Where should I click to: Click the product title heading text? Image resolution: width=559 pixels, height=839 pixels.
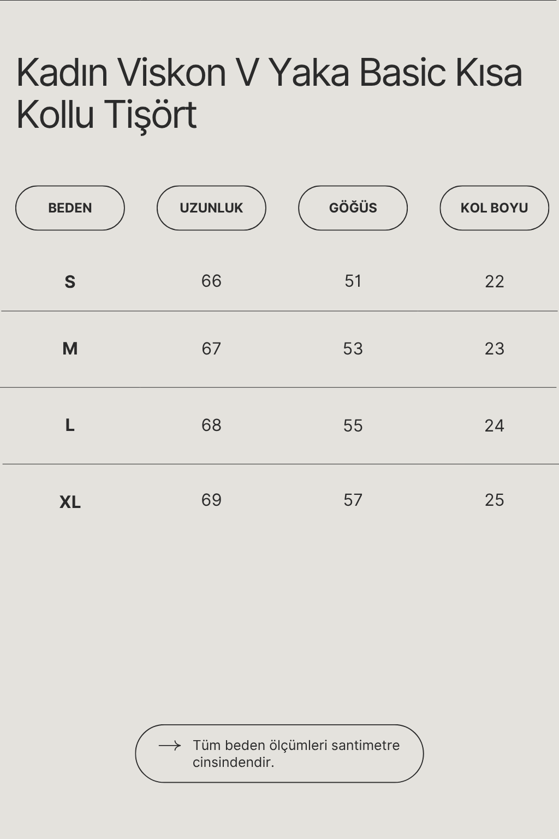coord(269,93)
